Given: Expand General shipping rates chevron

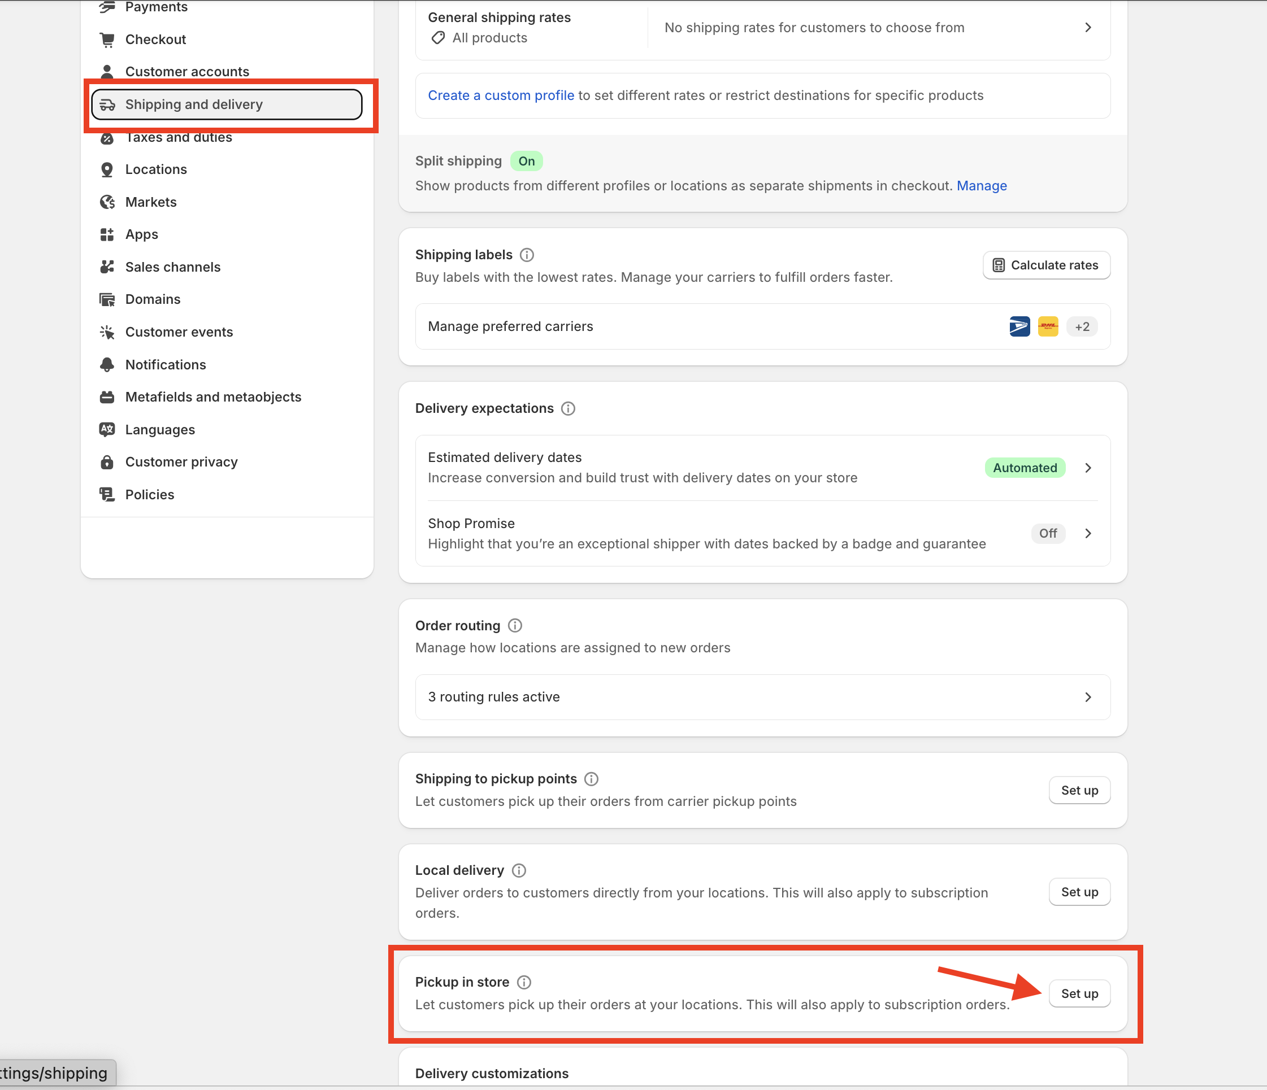Looking at the screenshot, I should click(x=1088, y=28).
